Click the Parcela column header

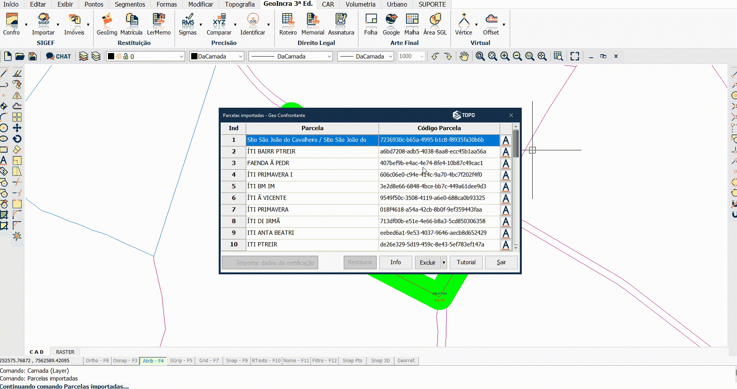click(312, 128)
